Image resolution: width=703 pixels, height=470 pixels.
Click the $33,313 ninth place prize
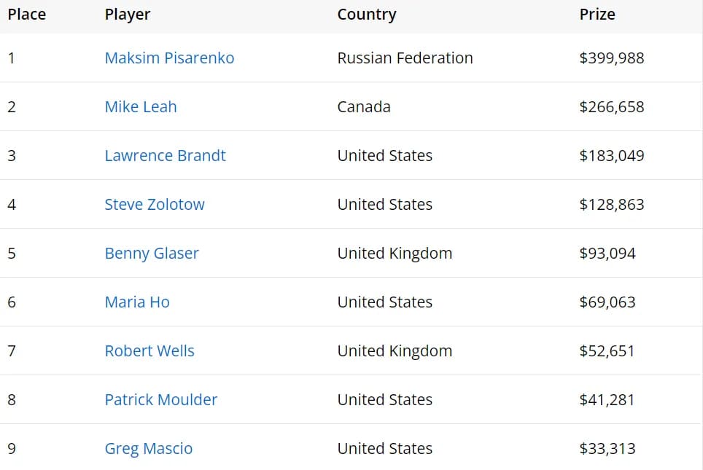coord(607,449)
